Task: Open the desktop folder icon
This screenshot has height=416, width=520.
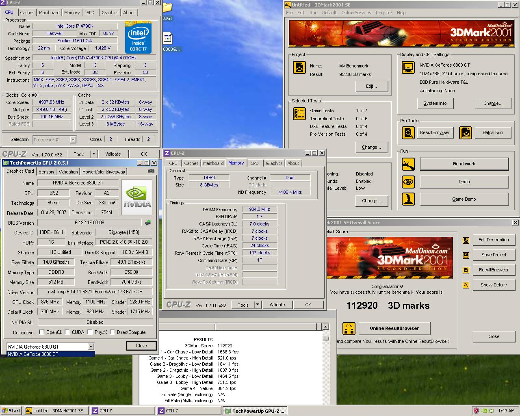Action: pos(167,8)
